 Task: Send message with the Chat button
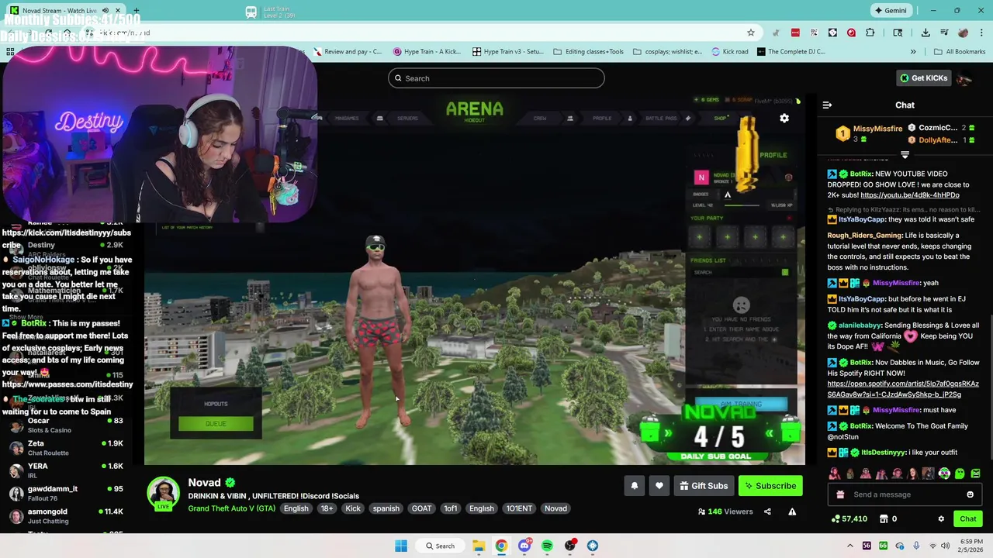pos(967,519)
